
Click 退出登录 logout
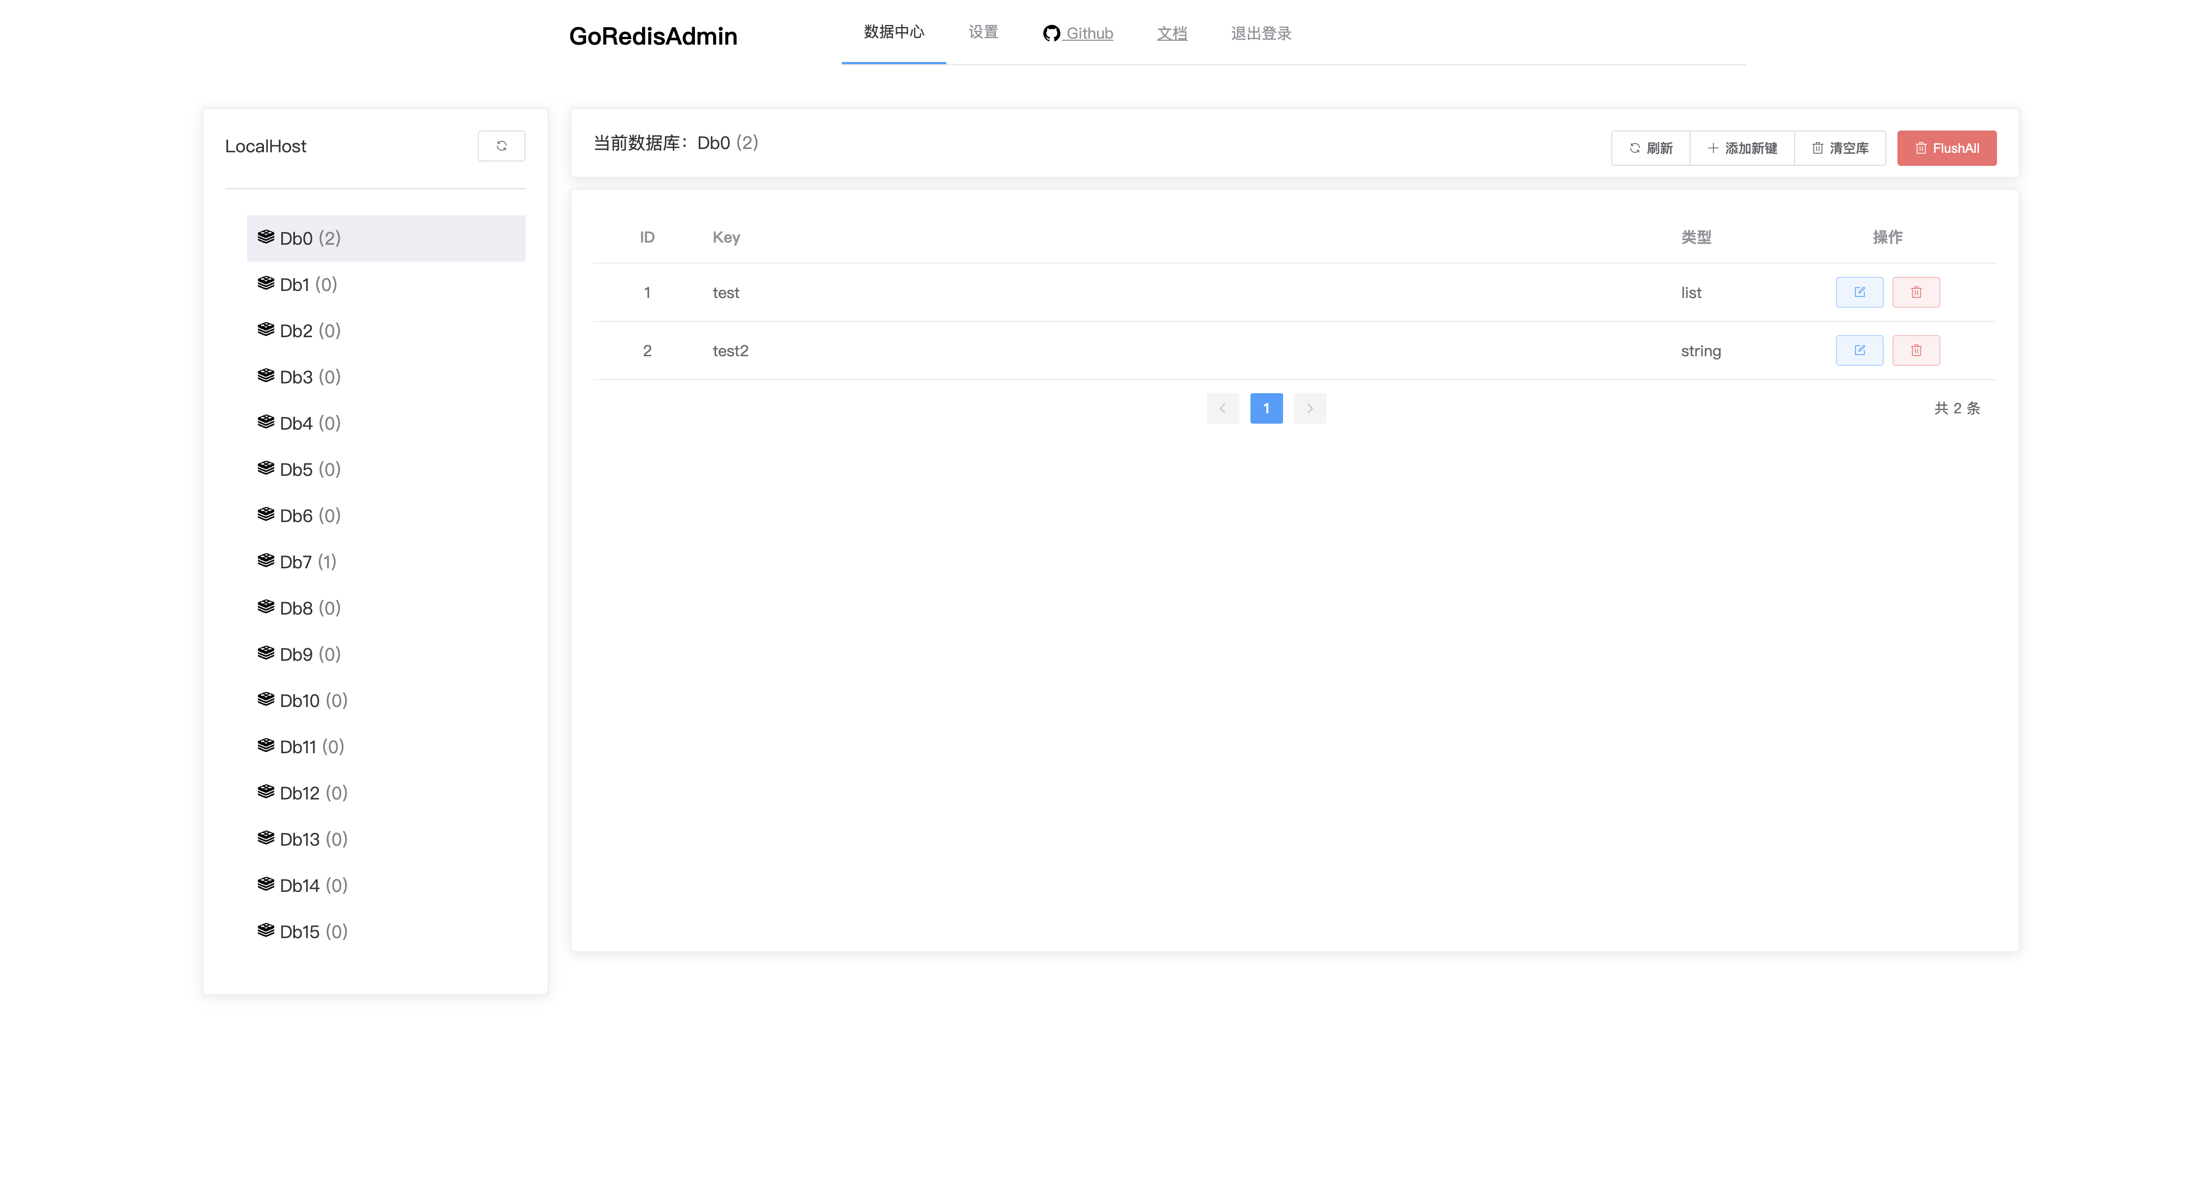point(1261,33)
